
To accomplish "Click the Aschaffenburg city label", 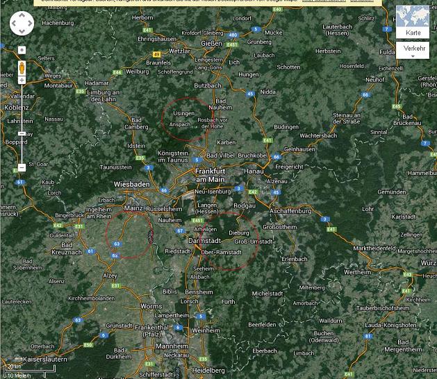I will (x=290, y=211).
